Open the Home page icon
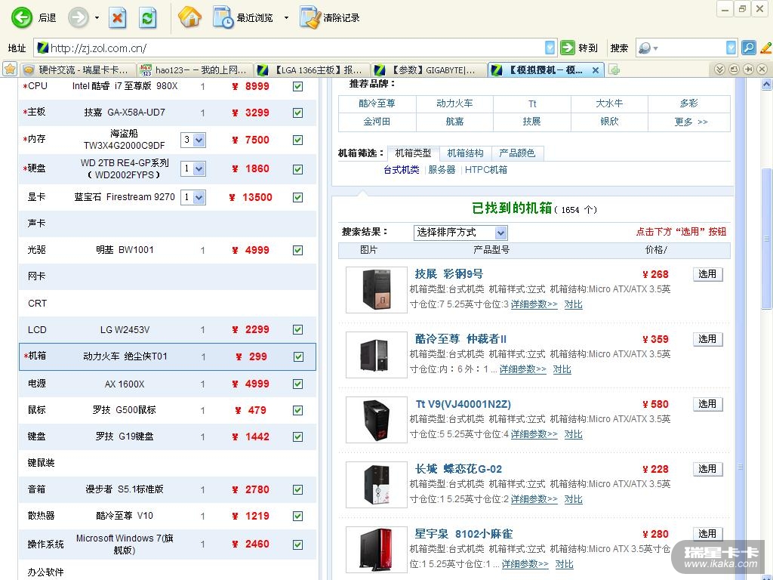This screenshot has width=773, height=580. [x=189, y=17]
